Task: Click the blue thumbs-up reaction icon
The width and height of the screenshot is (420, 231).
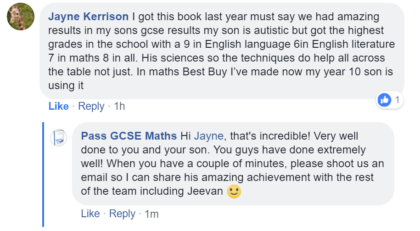Action: pos(384,100)
